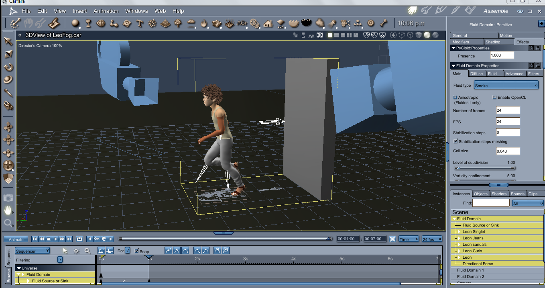Click the hand room icon at top right
The width and height of the screenshot is (545, 288).
pyautogui.click(x=412, y=10)
